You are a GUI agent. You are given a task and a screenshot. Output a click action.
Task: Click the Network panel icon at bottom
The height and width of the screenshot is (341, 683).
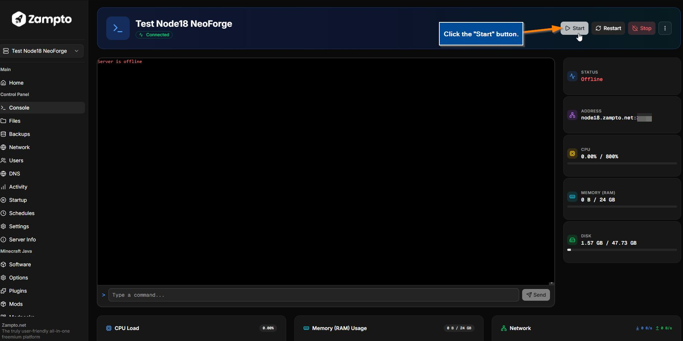pyautogui.click(x=504, y=328)
